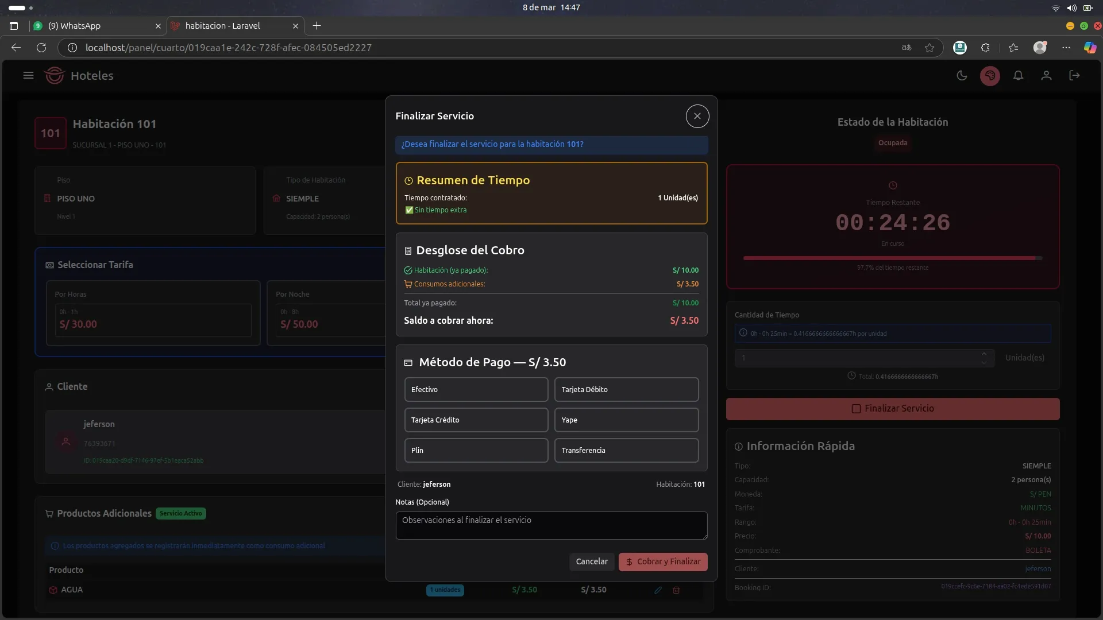Open a new browser tab
Viewport: 1103px width, 620px height.
(317, 26)
